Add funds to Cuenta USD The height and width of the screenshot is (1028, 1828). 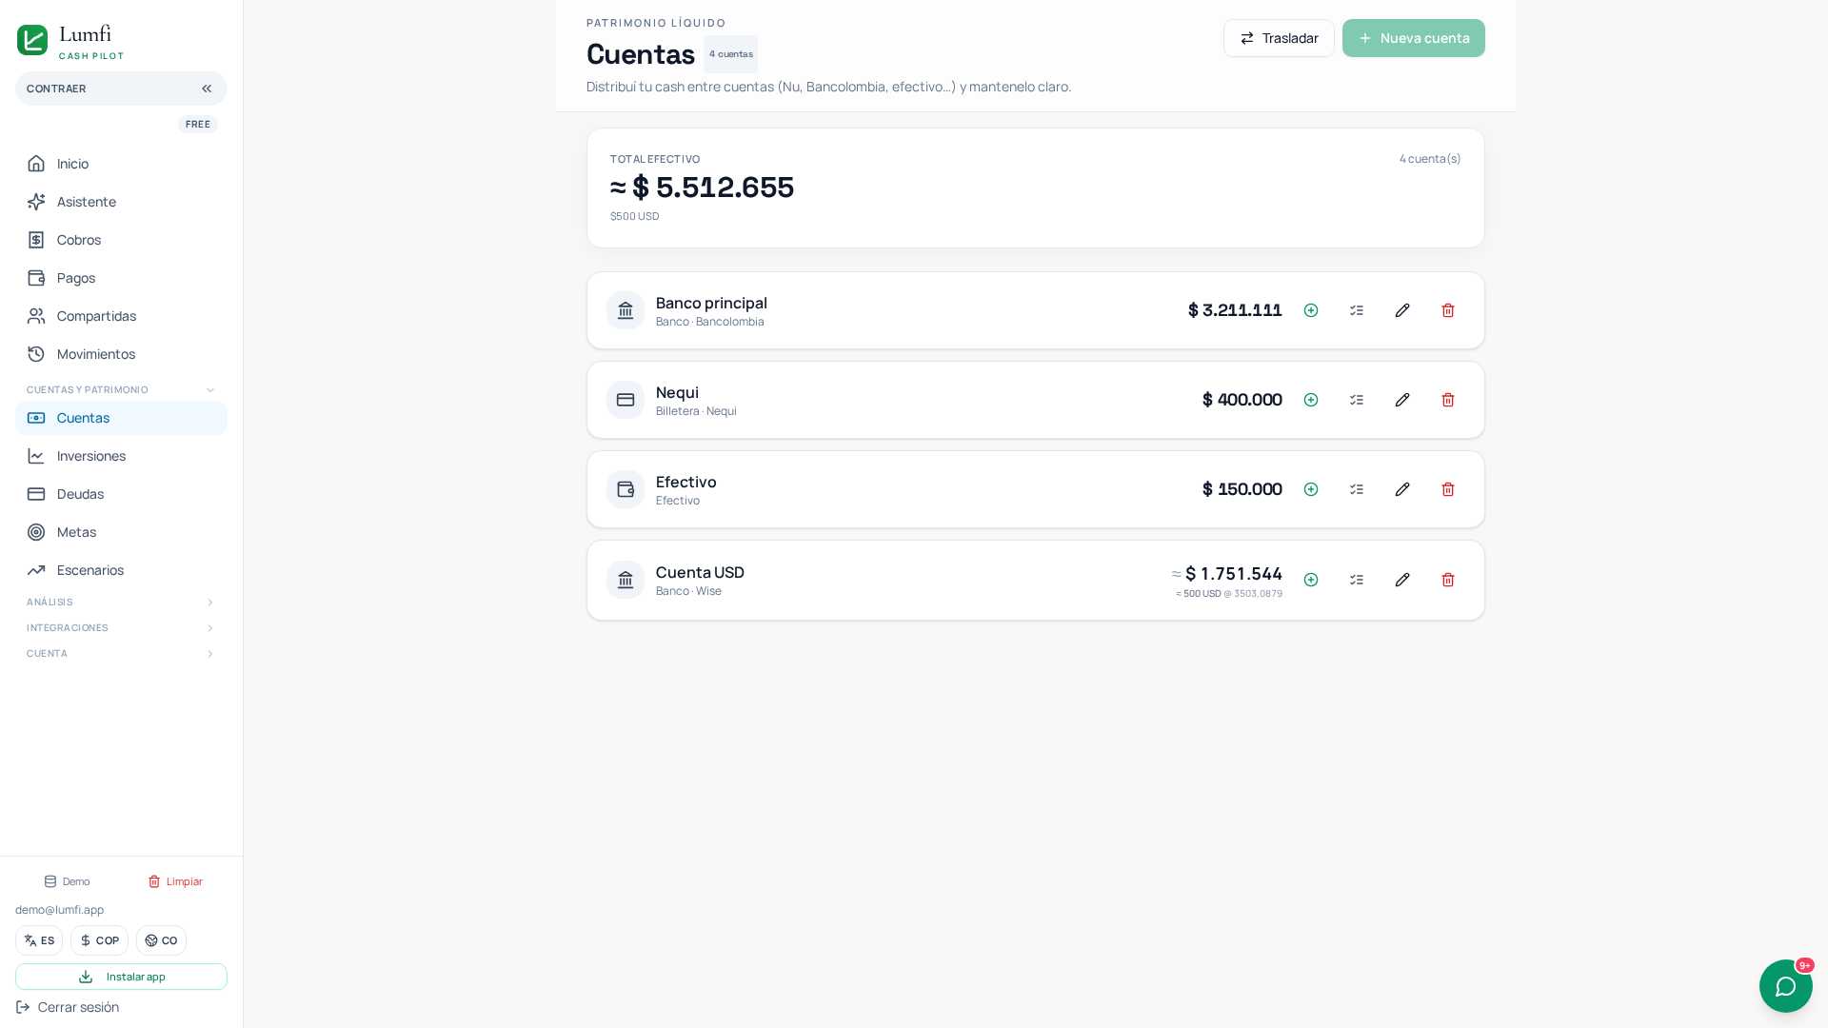click(1311, 580)
